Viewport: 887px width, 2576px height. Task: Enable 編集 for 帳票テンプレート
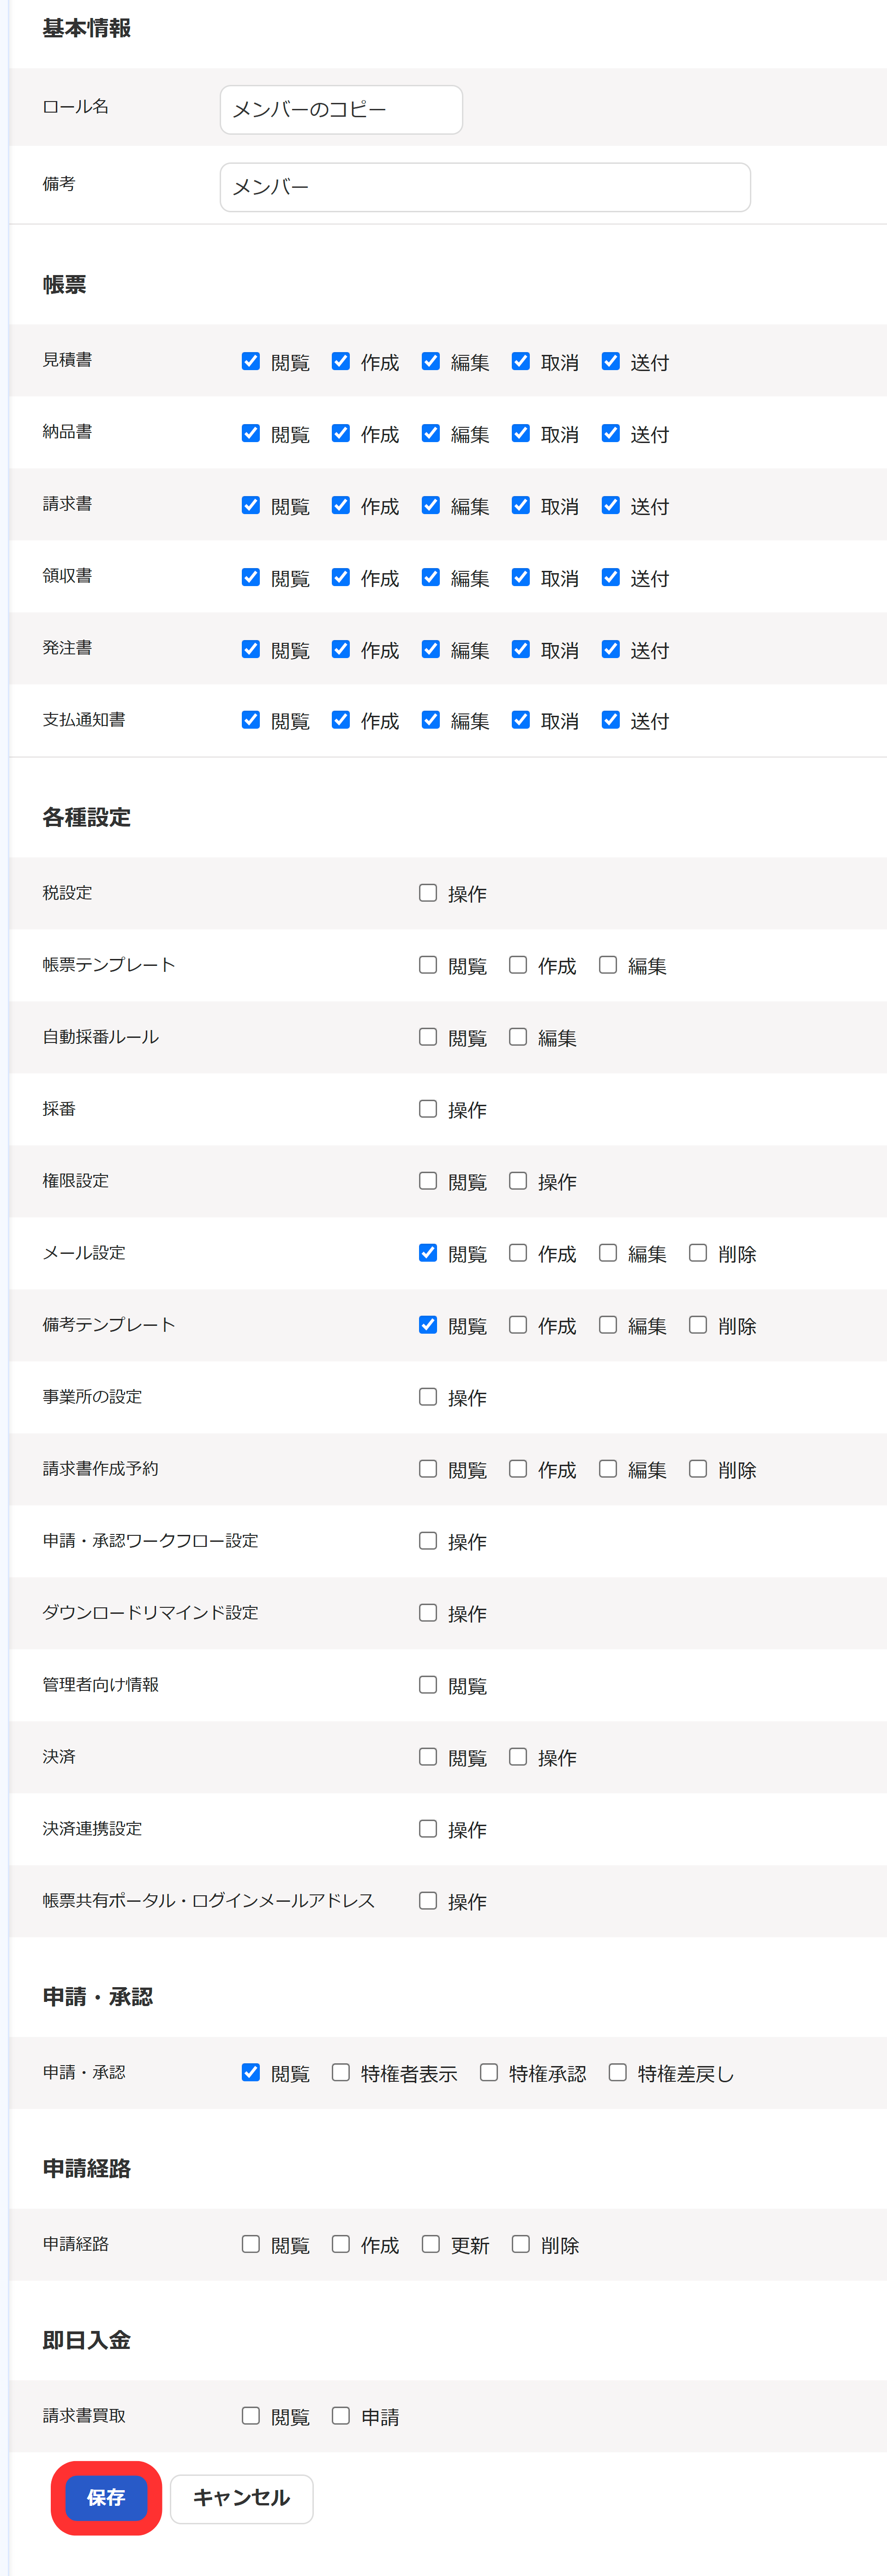point(608,965)
